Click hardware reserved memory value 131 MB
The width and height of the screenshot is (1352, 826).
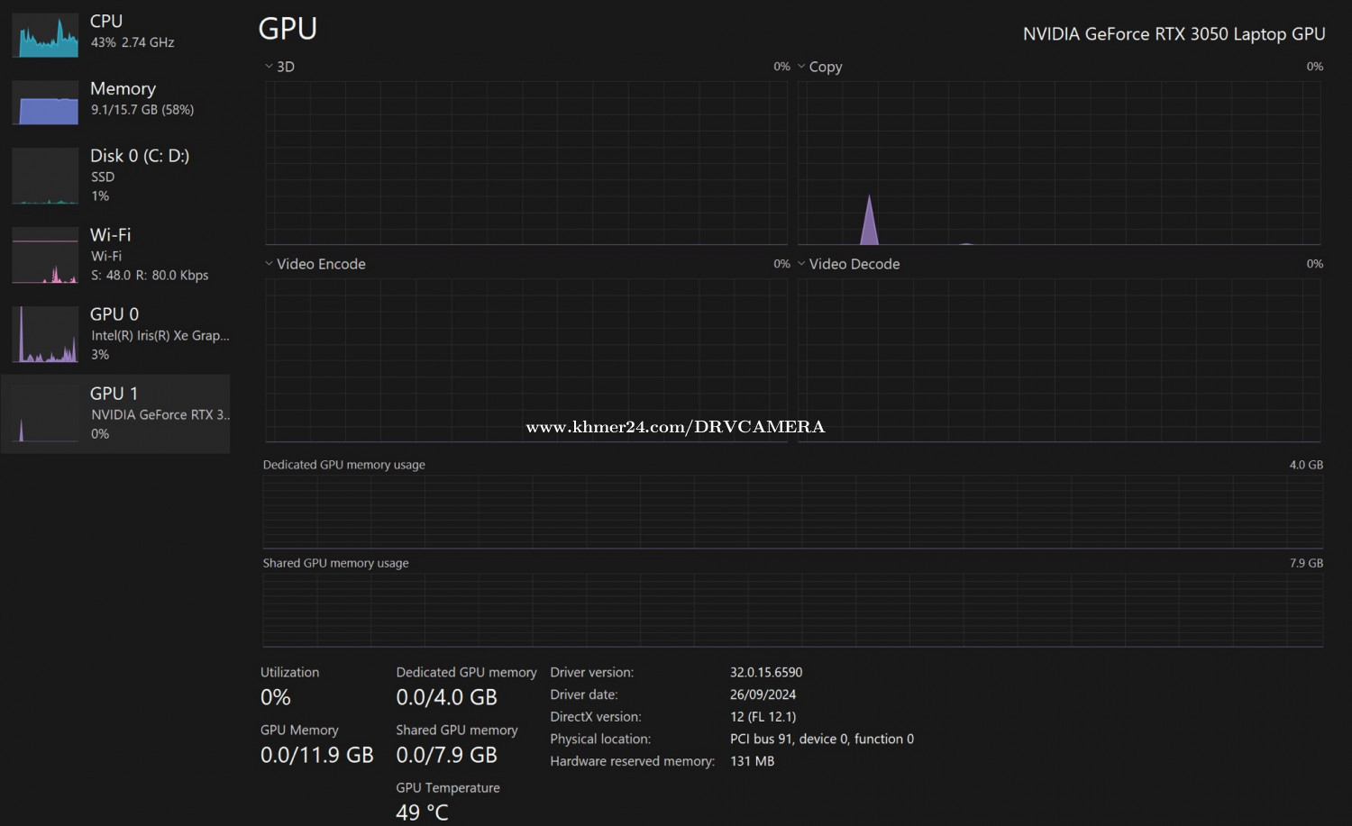753,761
